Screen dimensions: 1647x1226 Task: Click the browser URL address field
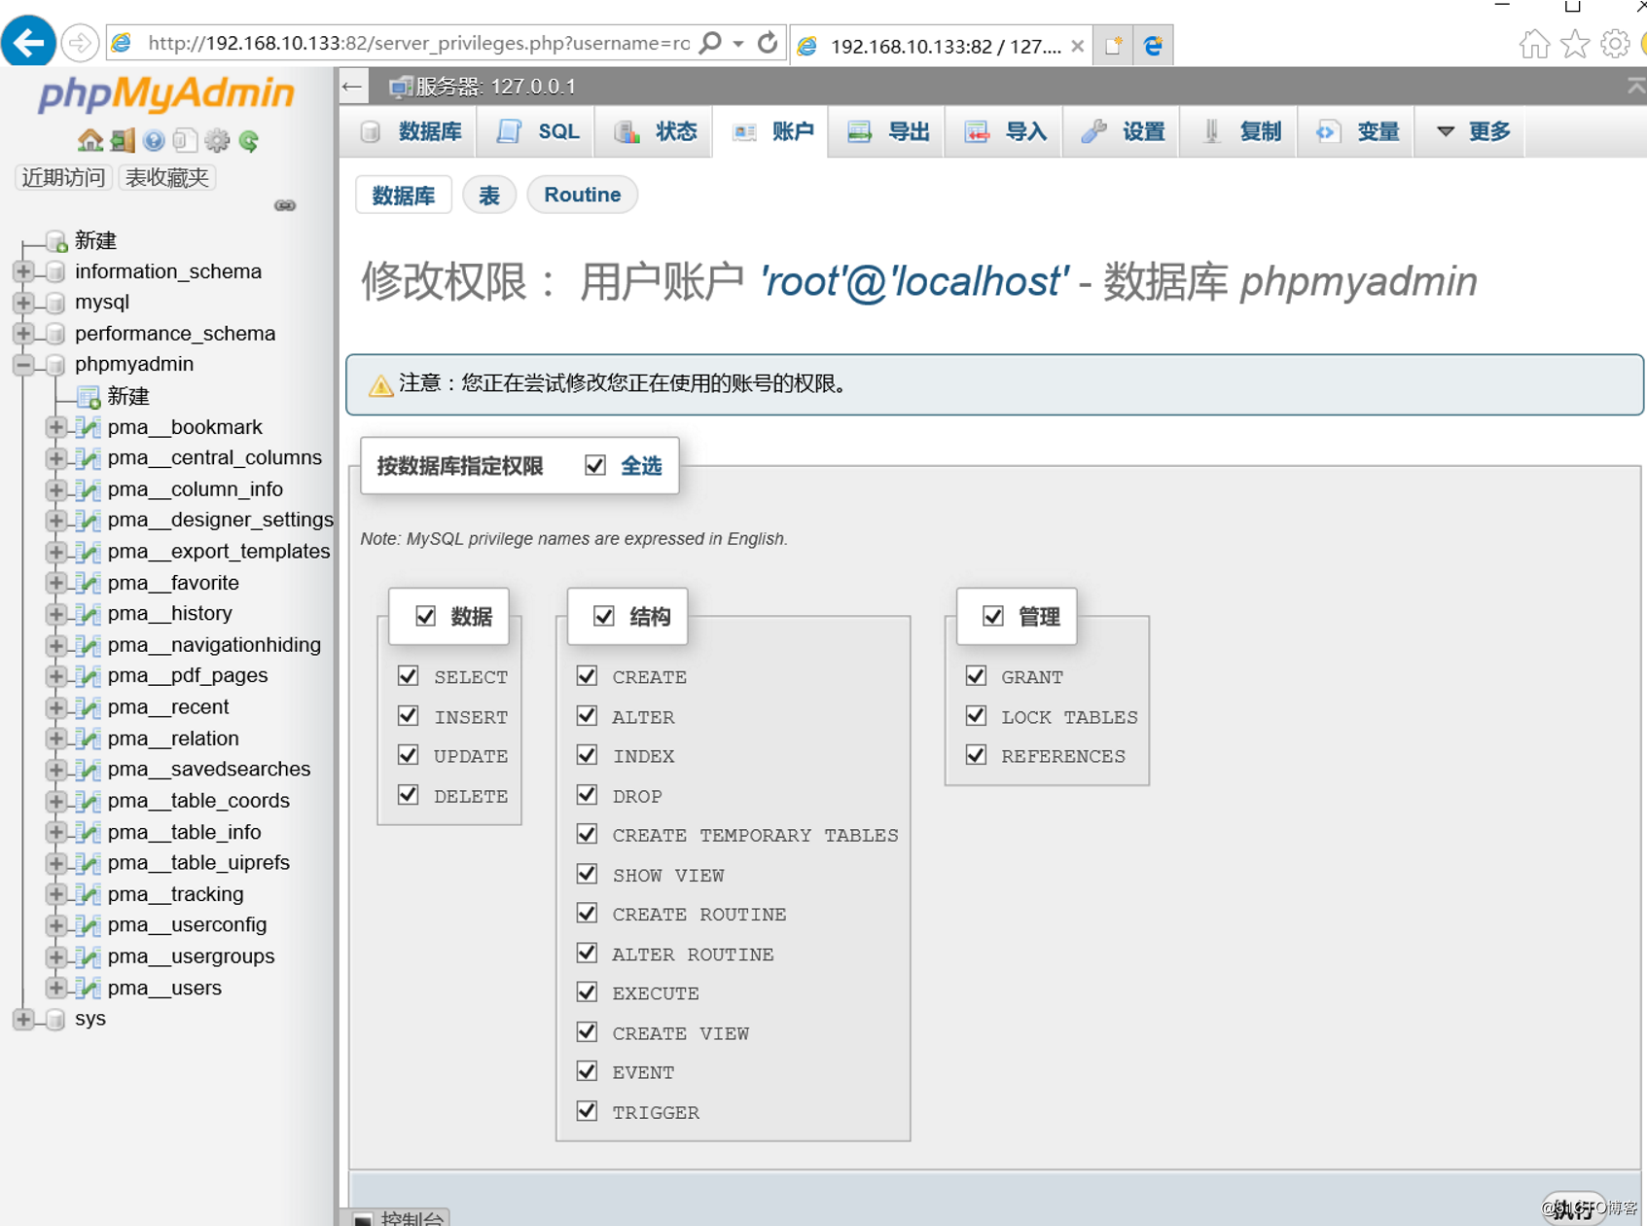click(418, 43)
